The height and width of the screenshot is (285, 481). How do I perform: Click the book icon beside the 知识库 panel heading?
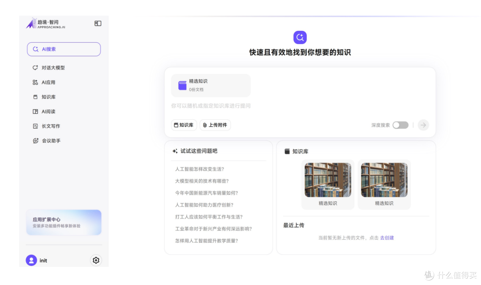pos(287,151)
